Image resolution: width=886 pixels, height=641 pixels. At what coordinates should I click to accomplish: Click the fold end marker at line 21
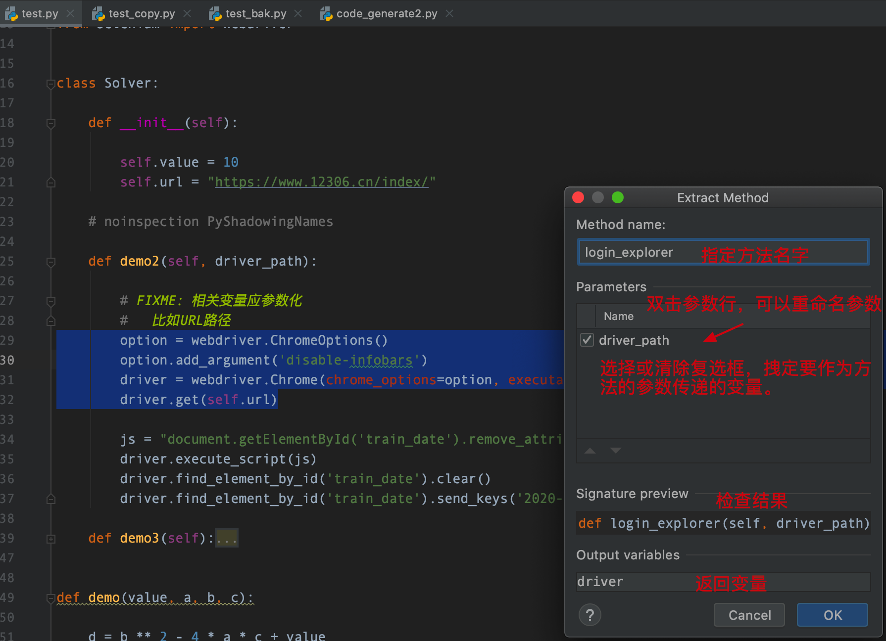pos(50,183)
